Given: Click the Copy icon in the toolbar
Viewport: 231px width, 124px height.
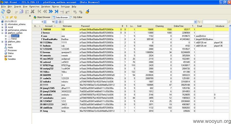Looking at the screenshot, I should point(21,11).
